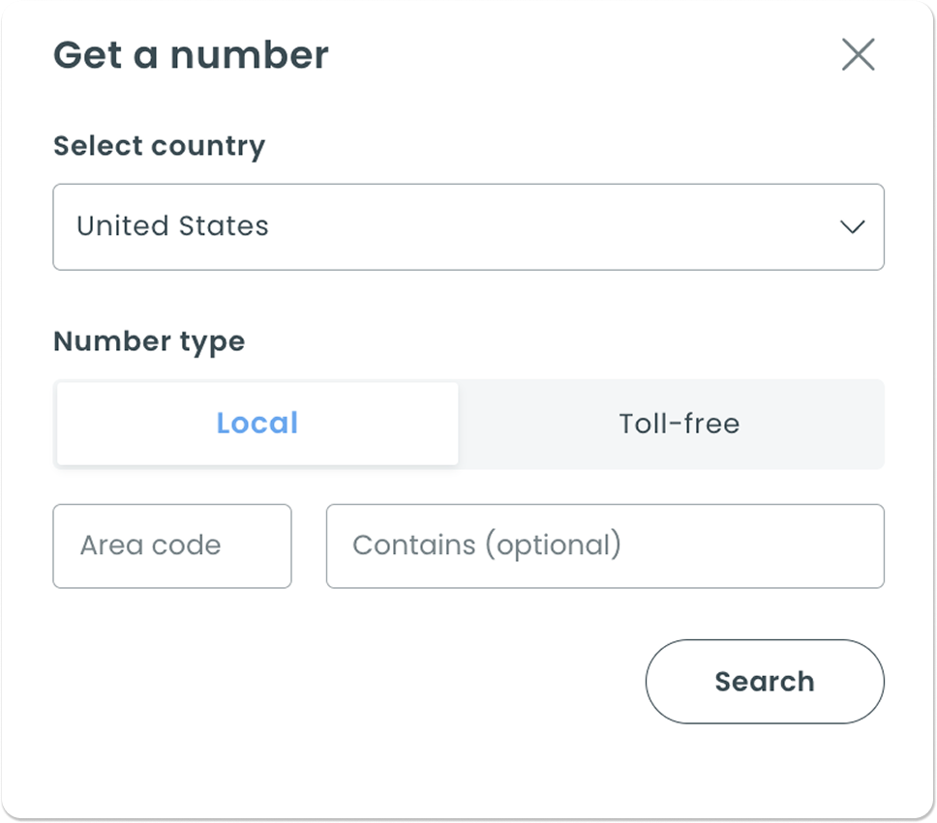Click into the Area code field
The width and height of the screenshot is (937, 823).
(x=172, y=545)
